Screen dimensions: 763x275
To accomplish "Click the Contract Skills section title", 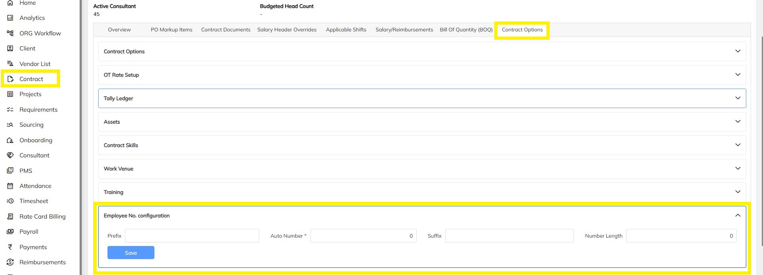I will click(x=121, y=145).
